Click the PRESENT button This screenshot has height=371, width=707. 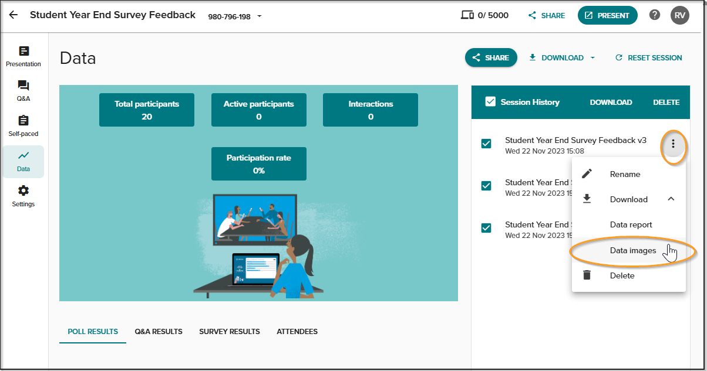pos(607,16)
